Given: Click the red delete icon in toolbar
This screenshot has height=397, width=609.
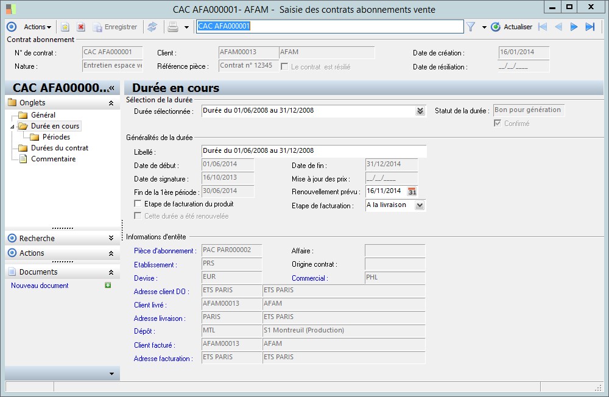Looking at the screenshot, I should pyautogui.click(x=80, y=27).
